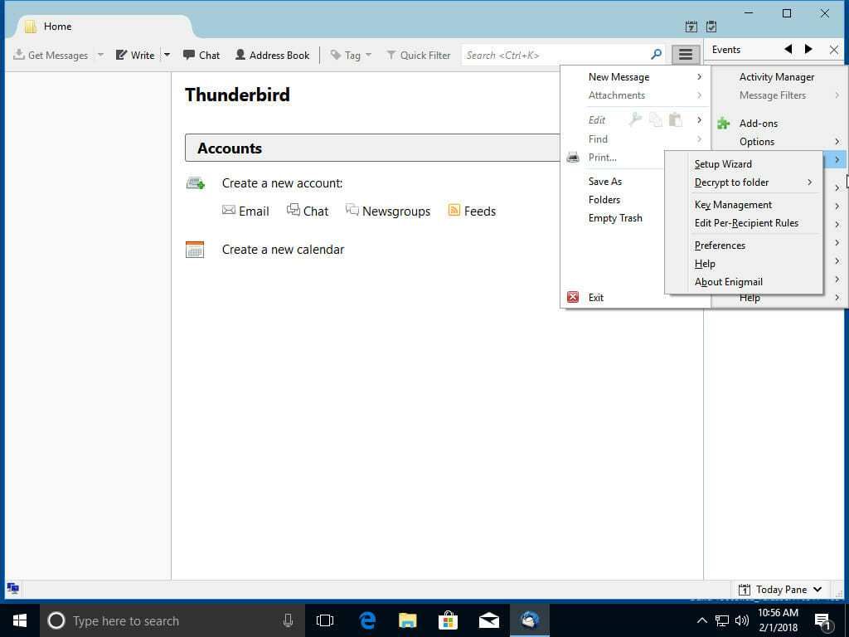Screen dimensions: 849x637
Task: Select Key Management in Enigmail submenu
Action: click(733, 205)
